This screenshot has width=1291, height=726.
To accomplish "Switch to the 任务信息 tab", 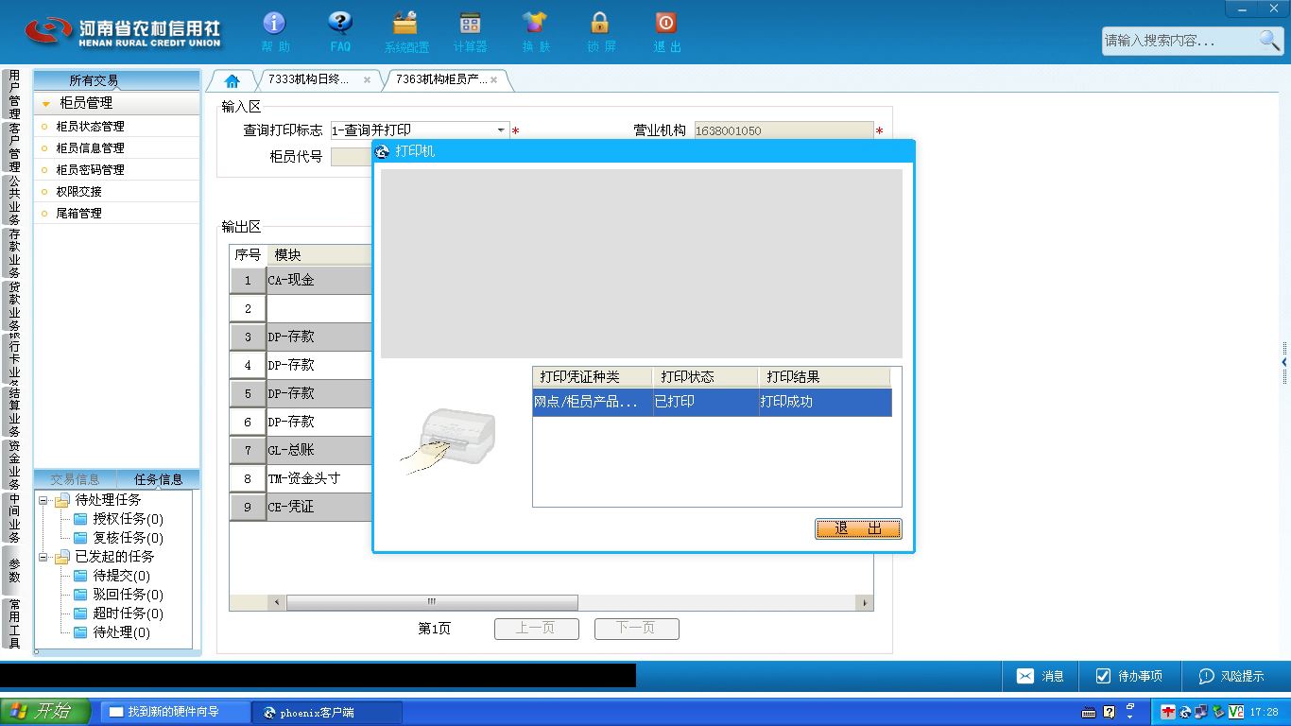I will (158, 479).
